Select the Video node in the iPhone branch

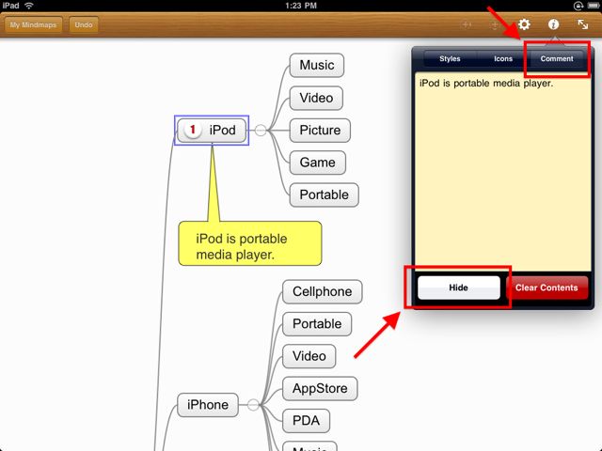[x=309, y=356]
